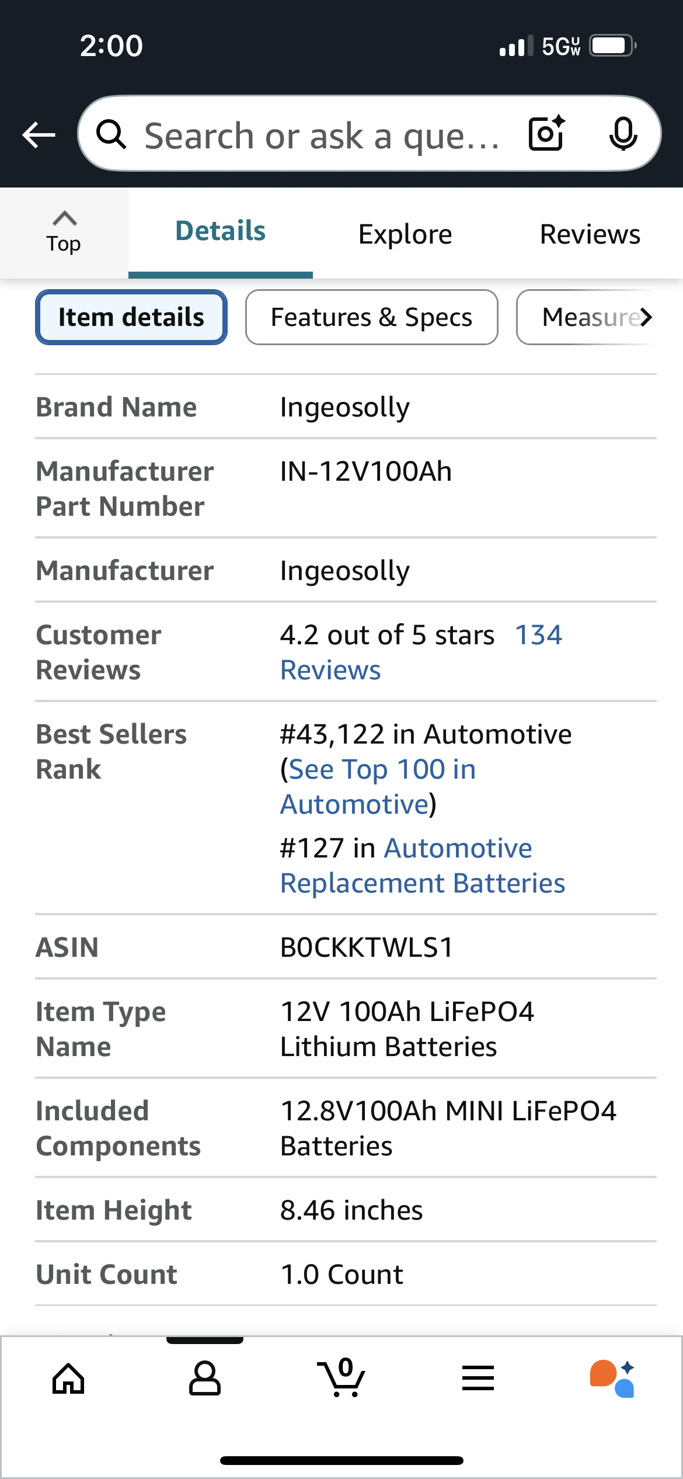
Task: Open the 134 Reviews link
Action: pyautogui.click(x=421, y=652)
